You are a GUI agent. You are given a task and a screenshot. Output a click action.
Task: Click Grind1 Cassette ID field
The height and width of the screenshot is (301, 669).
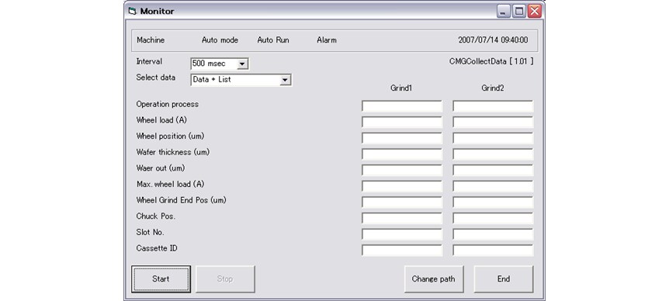[x=402, y=251]
